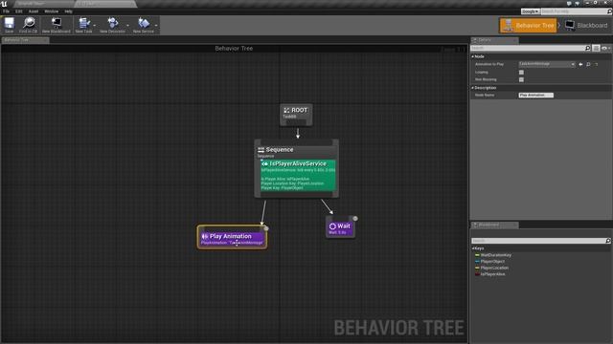The height and width of the screenshot is (344, 613).
Task: Collapse the Keys section in Blackboard
Action: pyautogui.click(x=473, y=248)
